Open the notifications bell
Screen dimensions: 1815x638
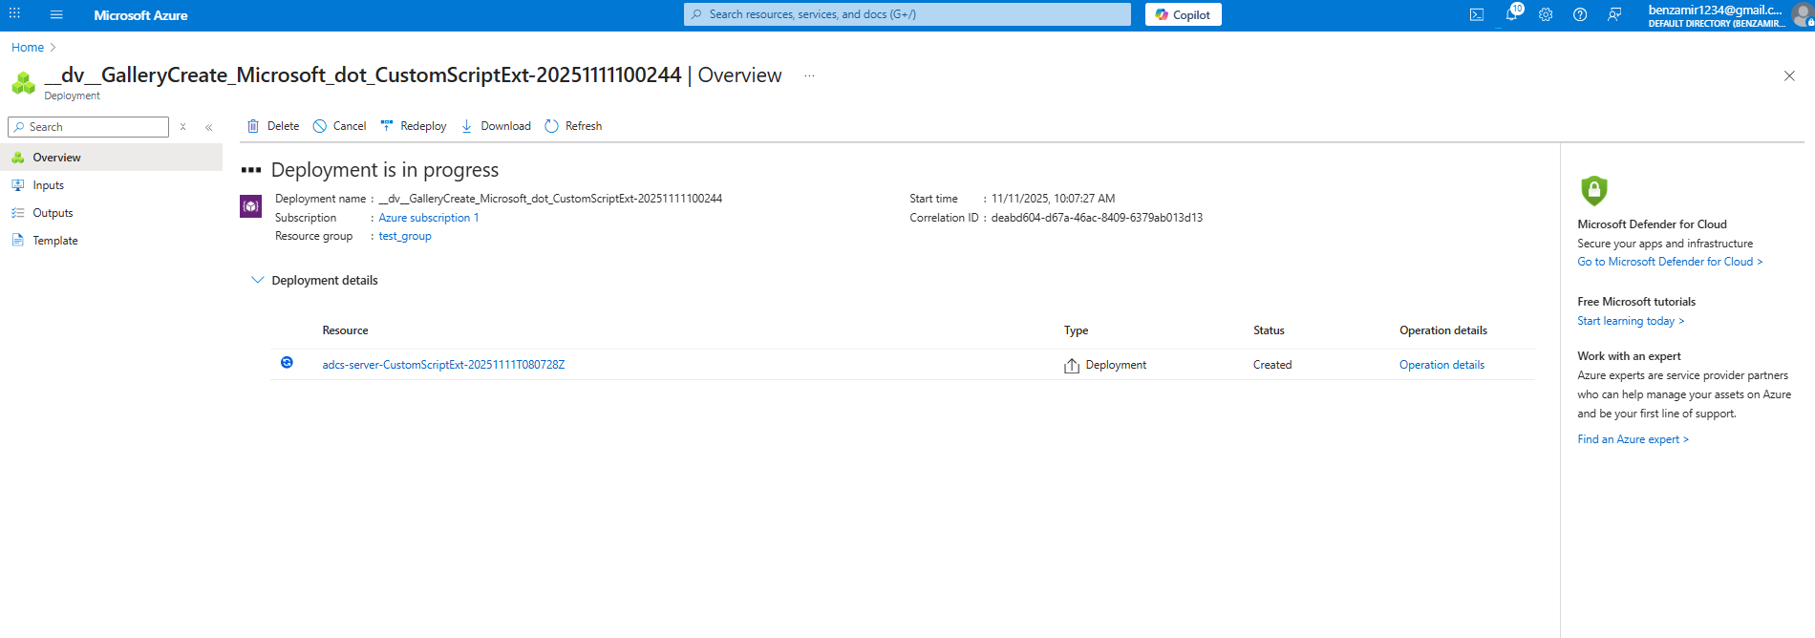click(x=1511, y=14)
